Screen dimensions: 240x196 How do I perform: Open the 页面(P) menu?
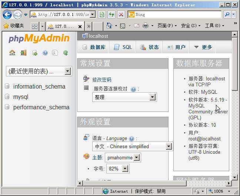pos(167,26)
